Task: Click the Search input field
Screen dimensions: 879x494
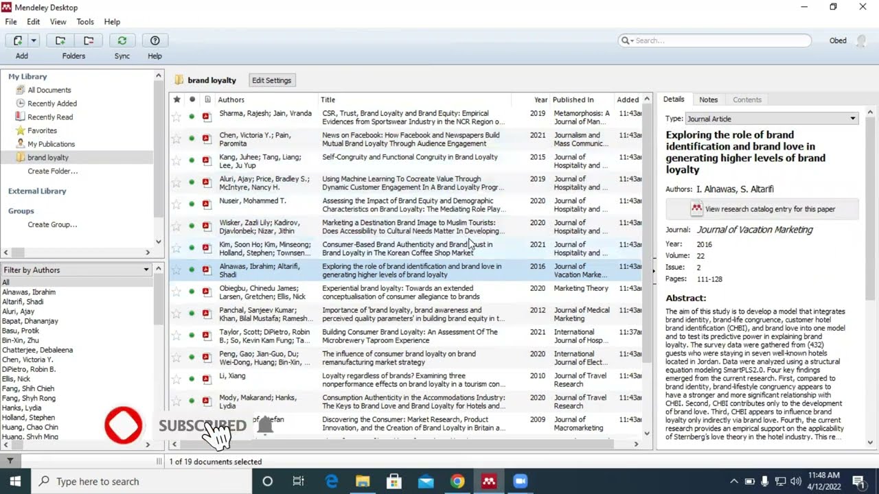Action: pyautogui.click(x=714, y=40)
